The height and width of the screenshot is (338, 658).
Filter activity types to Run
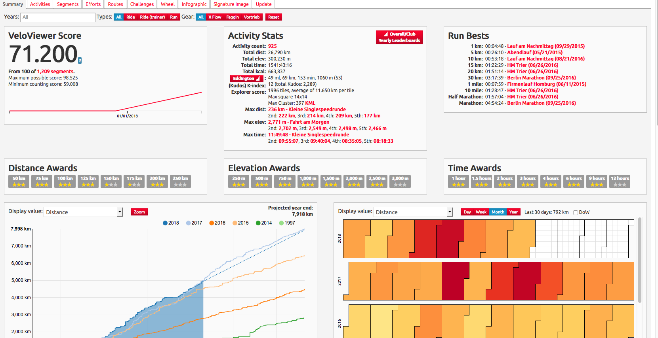tap(174, 17)
